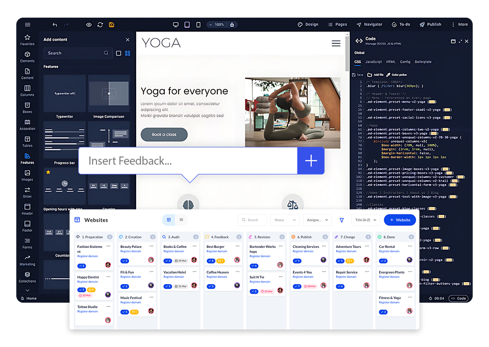
Task: Click Add file in code panel
Action: (375, 75)
